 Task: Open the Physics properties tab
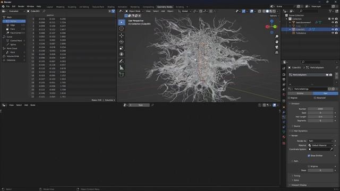click(x=284, y=122)
